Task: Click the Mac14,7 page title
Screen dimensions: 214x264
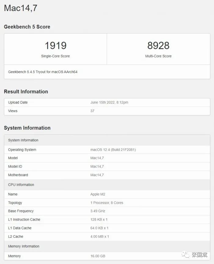Action: [20, 8]
